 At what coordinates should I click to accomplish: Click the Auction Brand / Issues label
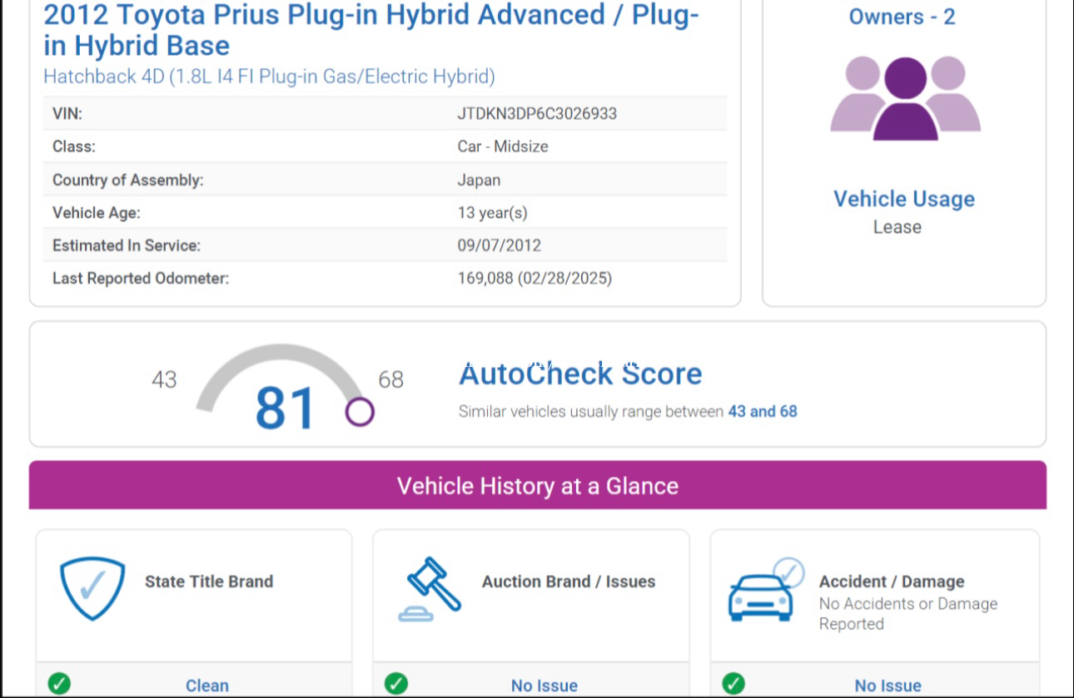click(569, 582)
